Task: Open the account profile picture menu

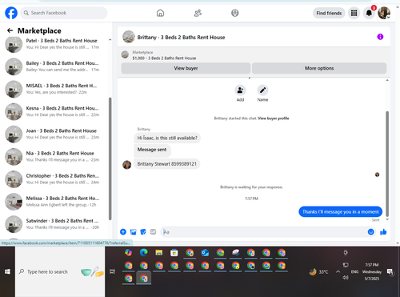Action: [384, 13]
